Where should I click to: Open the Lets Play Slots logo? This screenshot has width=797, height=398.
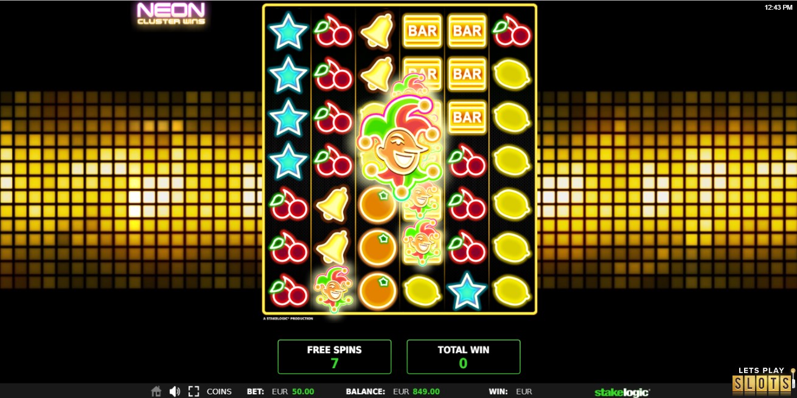point(764,380)
